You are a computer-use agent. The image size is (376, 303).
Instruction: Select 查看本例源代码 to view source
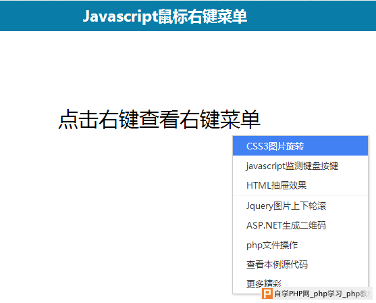coord(300,264)
